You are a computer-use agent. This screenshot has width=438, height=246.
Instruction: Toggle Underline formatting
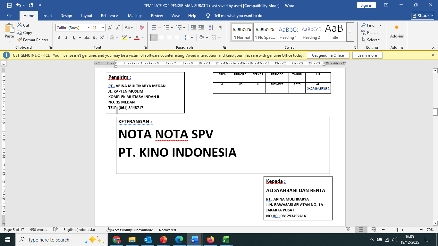[74, 37]
